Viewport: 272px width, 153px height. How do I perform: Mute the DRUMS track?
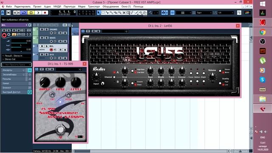coord(42,29)
